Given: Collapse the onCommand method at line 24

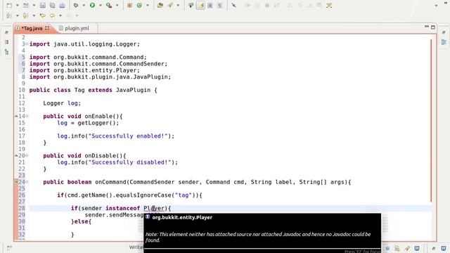Looking at the screenshot, I should (27, 182).
